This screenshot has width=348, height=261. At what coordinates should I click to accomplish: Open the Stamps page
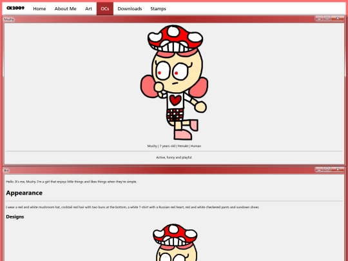pos(158,8)
